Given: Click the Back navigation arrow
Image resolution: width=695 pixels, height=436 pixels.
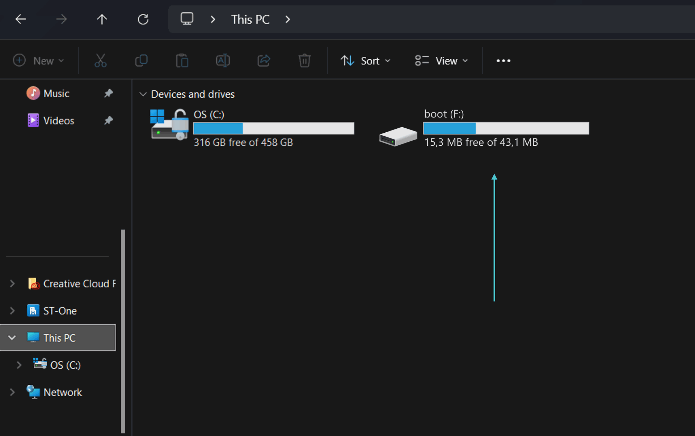Looking at the screenshot, I should pyautogui.click(x=21, y=19).
